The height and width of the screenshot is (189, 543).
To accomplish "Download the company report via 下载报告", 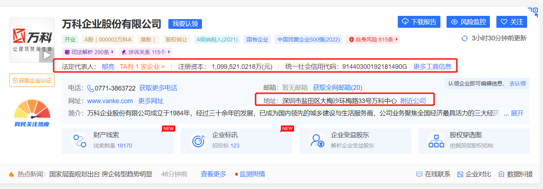I will [x=419, y=22].
